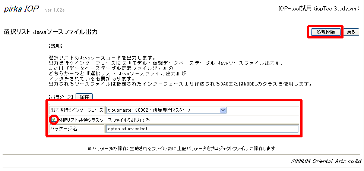This screenshot has height=171, width=364.
Task: Click the 出力を行うインターフェース field label
Action: (x=77, y=110)
